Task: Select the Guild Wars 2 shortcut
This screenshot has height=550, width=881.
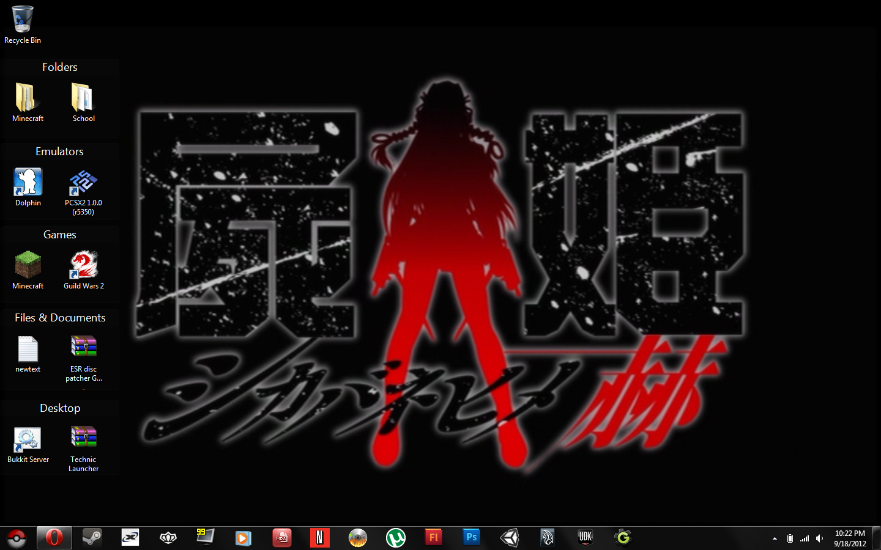Action: tap(84, 266)
